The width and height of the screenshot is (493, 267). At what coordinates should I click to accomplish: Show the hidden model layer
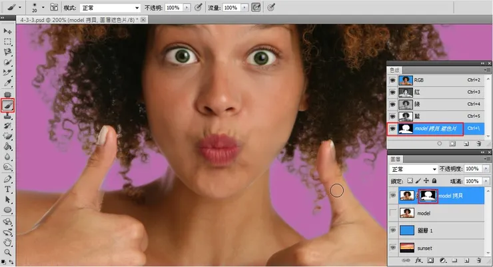393,213
